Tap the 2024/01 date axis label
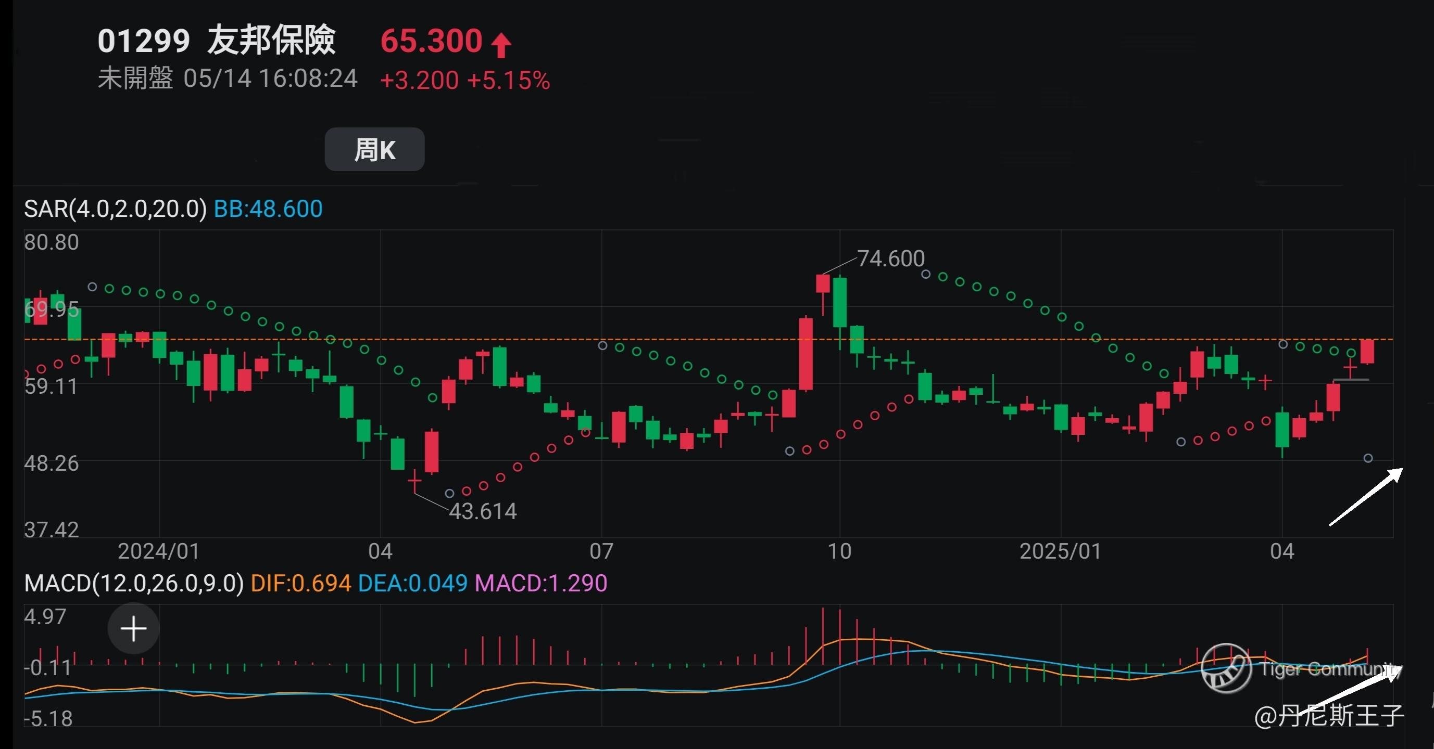The height and width of the screenshot is (749, 1434). point(159,551)
